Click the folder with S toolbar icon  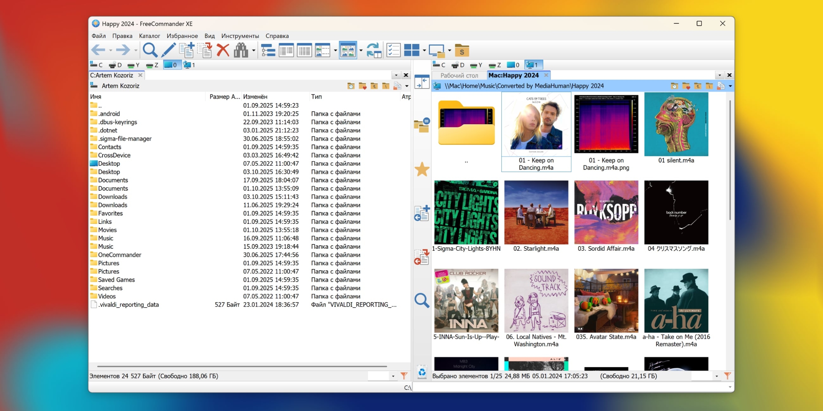pyautogui.click(x=462, y=50)
